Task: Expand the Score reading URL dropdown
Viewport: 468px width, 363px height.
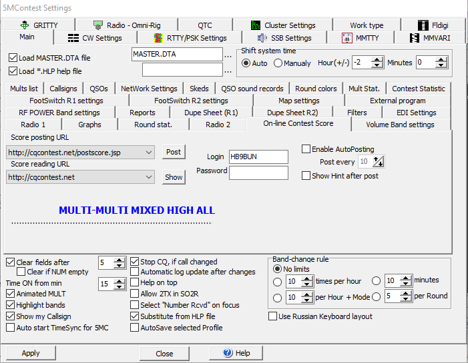Action: tap(149, 177)
